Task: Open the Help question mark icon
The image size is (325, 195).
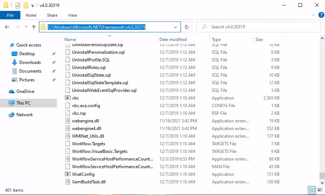Action: pos(321,15)
